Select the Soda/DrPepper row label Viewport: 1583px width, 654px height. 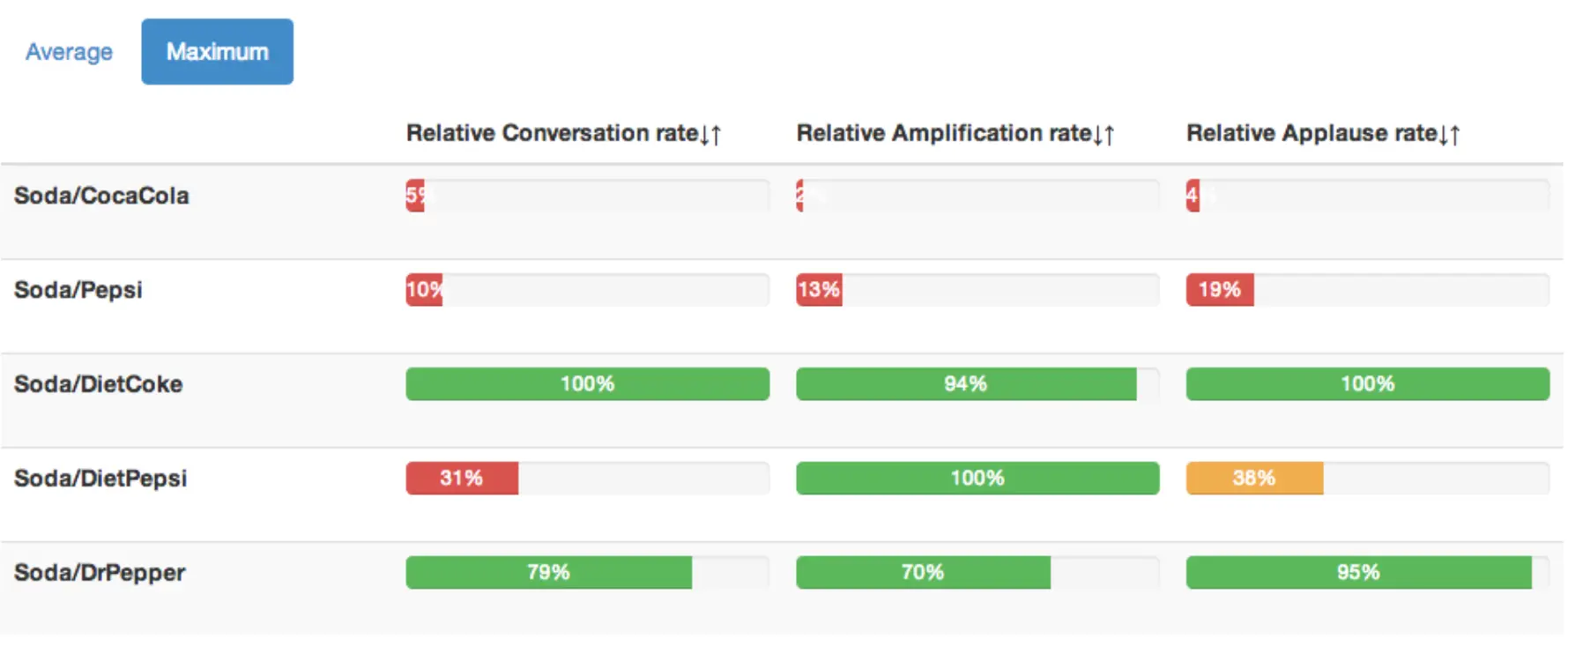point(100,573)
